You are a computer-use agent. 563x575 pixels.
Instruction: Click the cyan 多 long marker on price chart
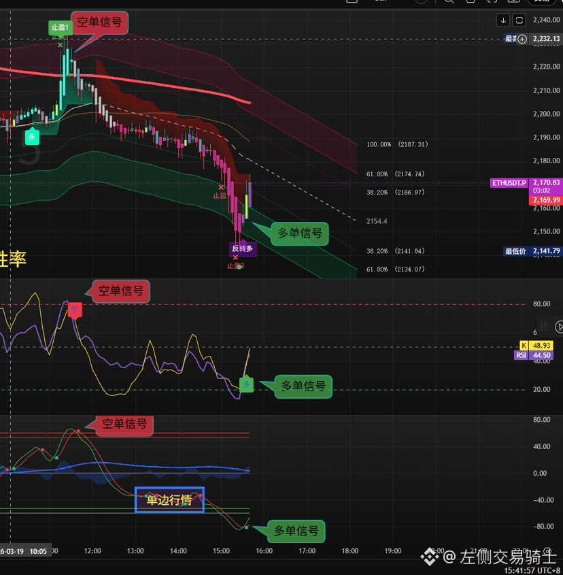(x=32, y=137)
